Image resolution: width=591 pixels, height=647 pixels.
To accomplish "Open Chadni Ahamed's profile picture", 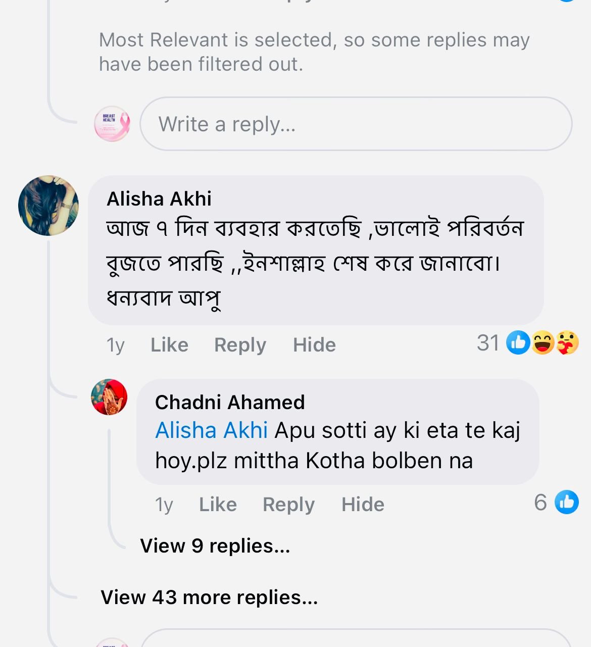I will click(x=109, y=397).
